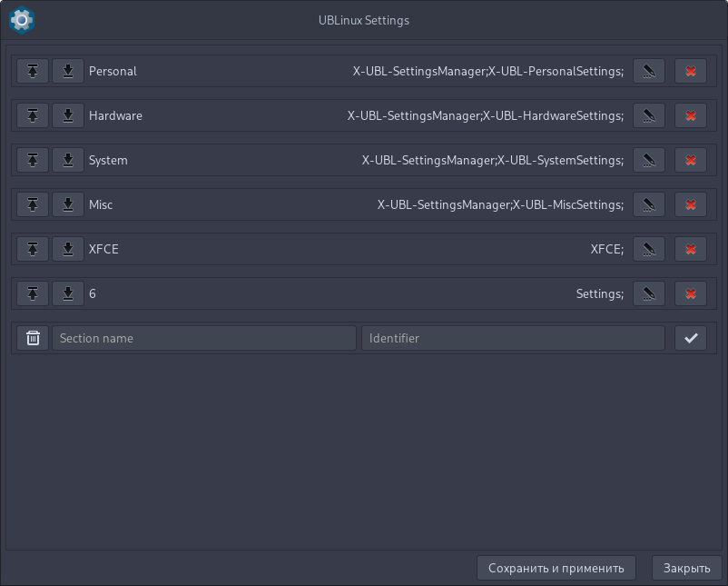Edit section 6 entry
Screen dimensions: 728x586
click(648, 293)
